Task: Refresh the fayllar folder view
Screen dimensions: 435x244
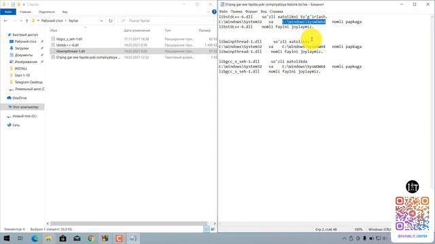Action: click(110, 21)
